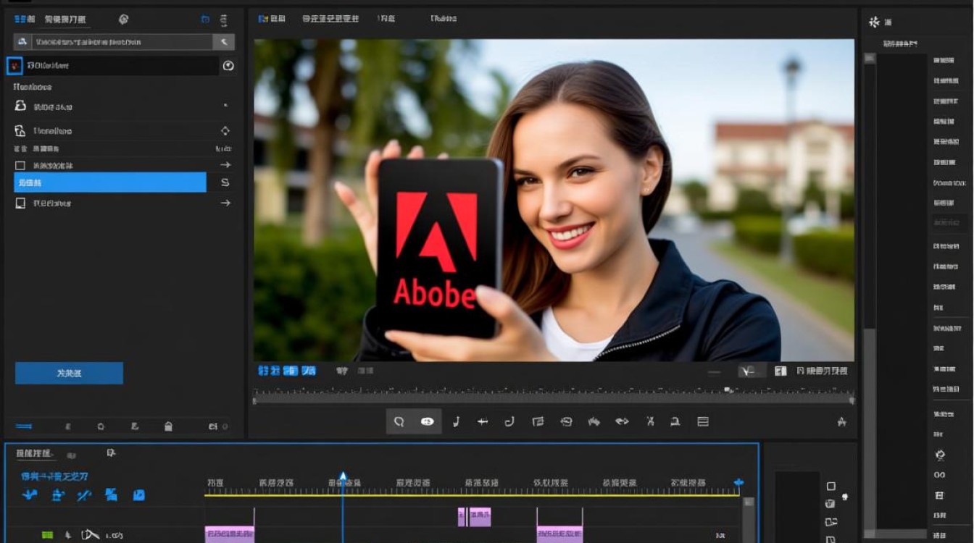Click the lock-shaped icon in left panel's bottom bar
The width and height of the screenshot is (974, 543).
click(x=168, y=426)
